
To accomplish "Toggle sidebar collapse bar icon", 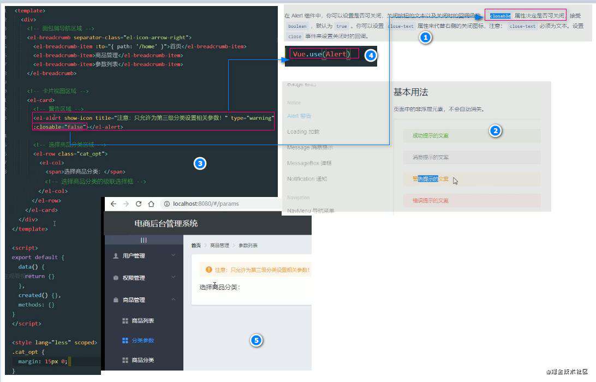I will 144,240.
